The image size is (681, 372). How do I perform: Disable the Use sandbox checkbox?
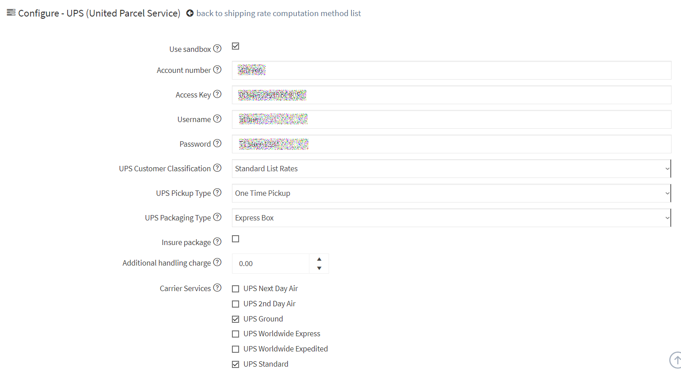coord(236,46)
